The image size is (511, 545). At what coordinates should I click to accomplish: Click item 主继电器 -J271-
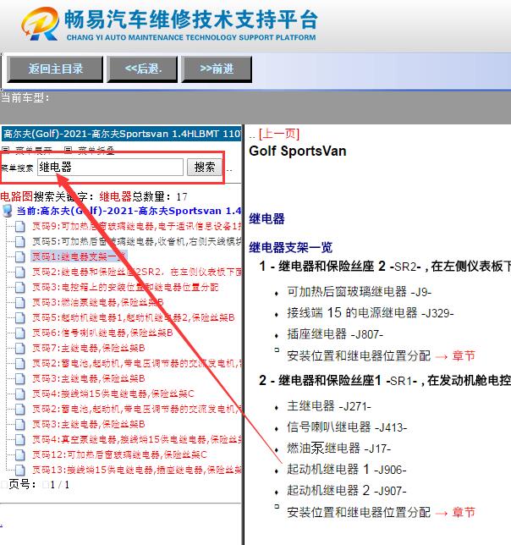[x=329, y=406]
